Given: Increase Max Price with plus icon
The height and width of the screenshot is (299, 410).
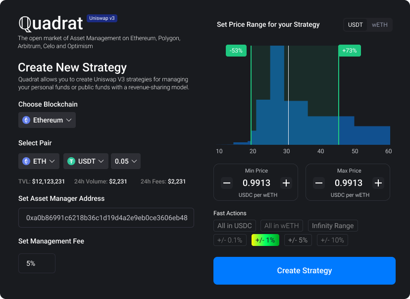Looking at the screenshot, I should pos(378,183).
